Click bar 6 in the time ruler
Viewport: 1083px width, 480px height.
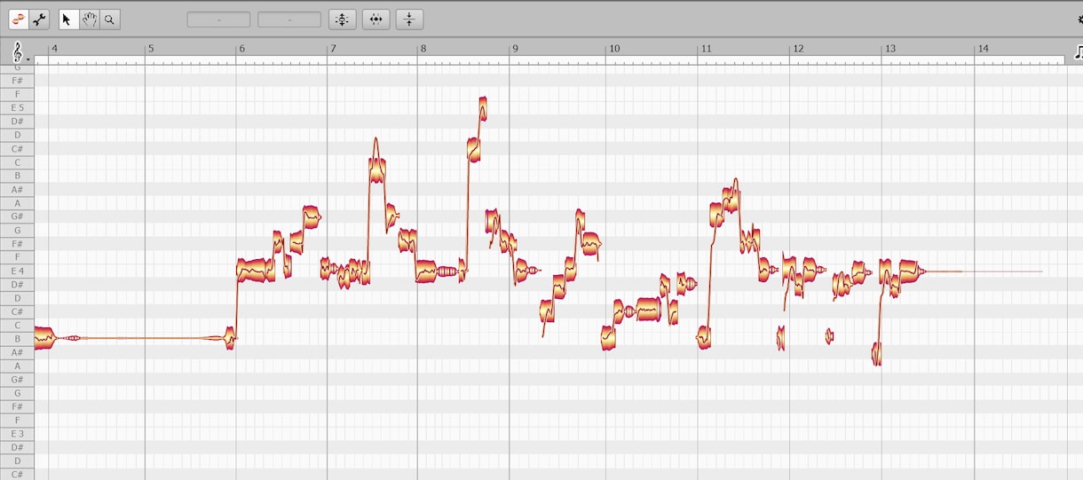point(241,49)
